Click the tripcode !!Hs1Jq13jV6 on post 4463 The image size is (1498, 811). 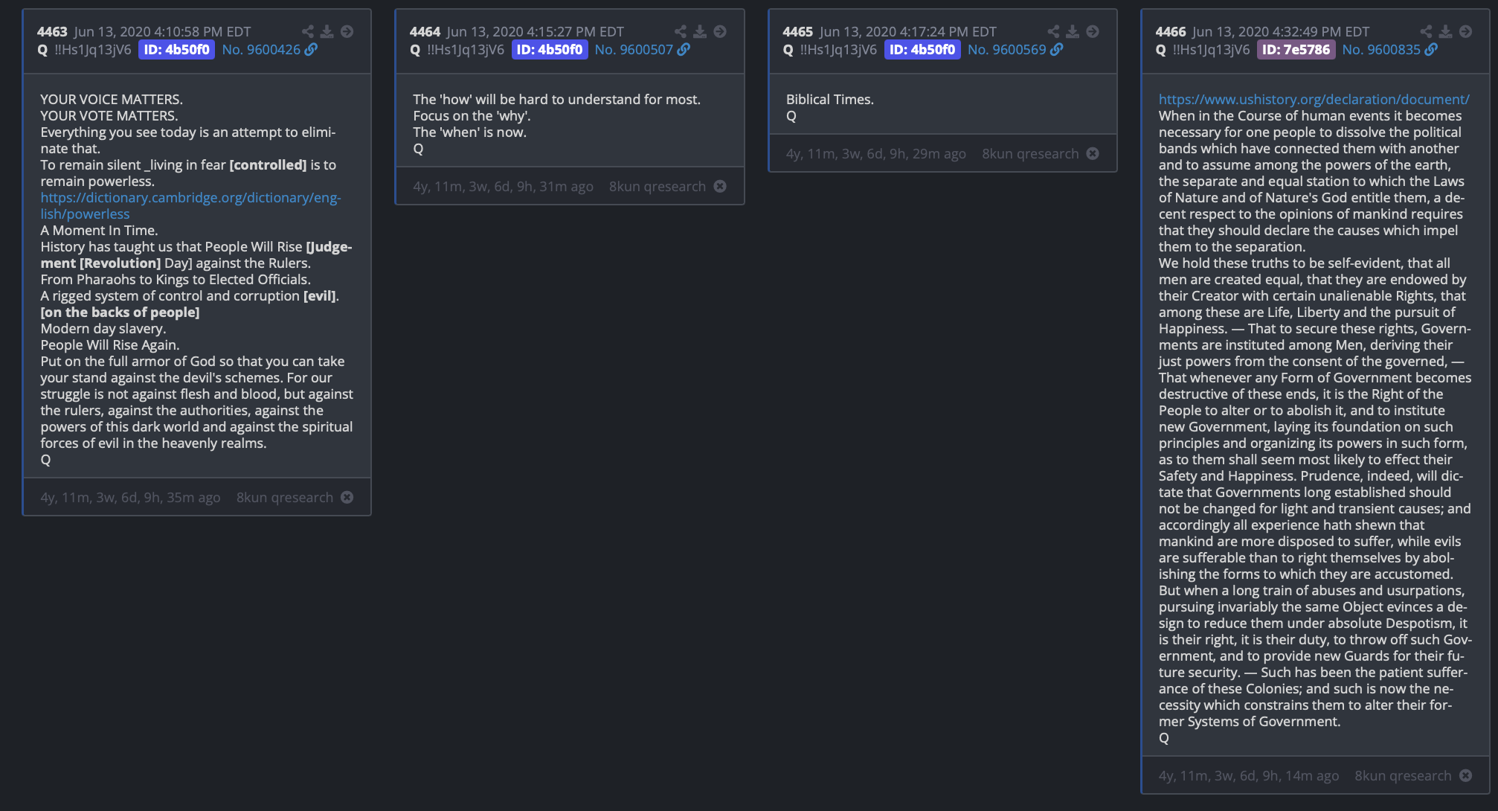[x=92, y=50]
